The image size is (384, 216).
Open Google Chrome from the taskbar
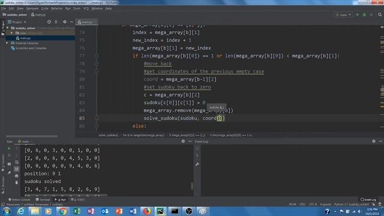(x=62, y=211)
